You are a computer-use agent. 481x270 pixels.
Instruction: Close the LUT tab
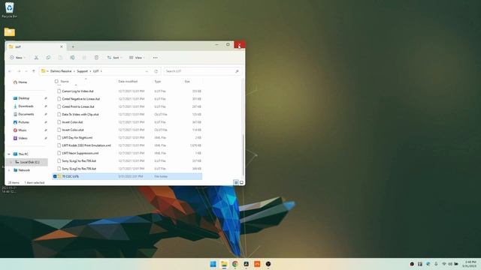tap(62, 46)
